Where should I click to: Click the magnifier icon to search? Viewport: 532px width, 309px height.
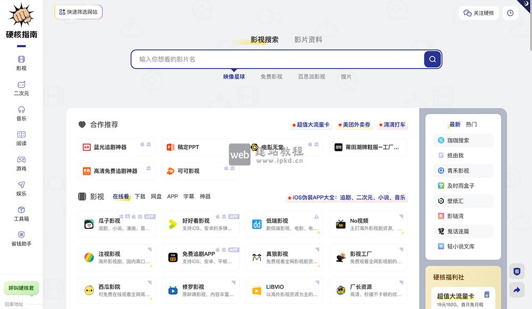click(432, 59)
